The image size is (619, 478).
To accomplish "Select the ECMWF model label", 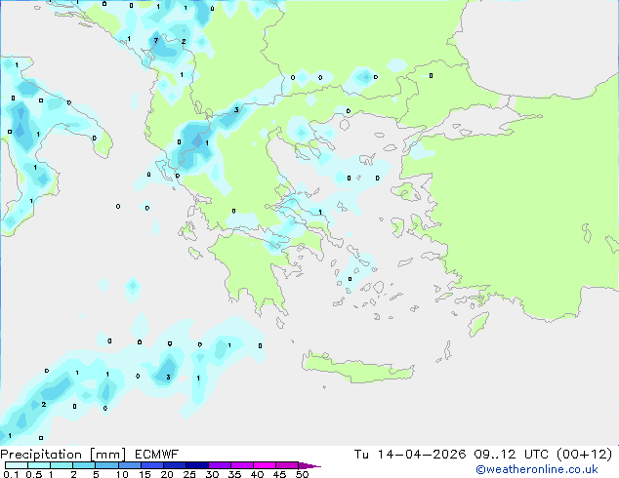I will [x=157, y=455].
